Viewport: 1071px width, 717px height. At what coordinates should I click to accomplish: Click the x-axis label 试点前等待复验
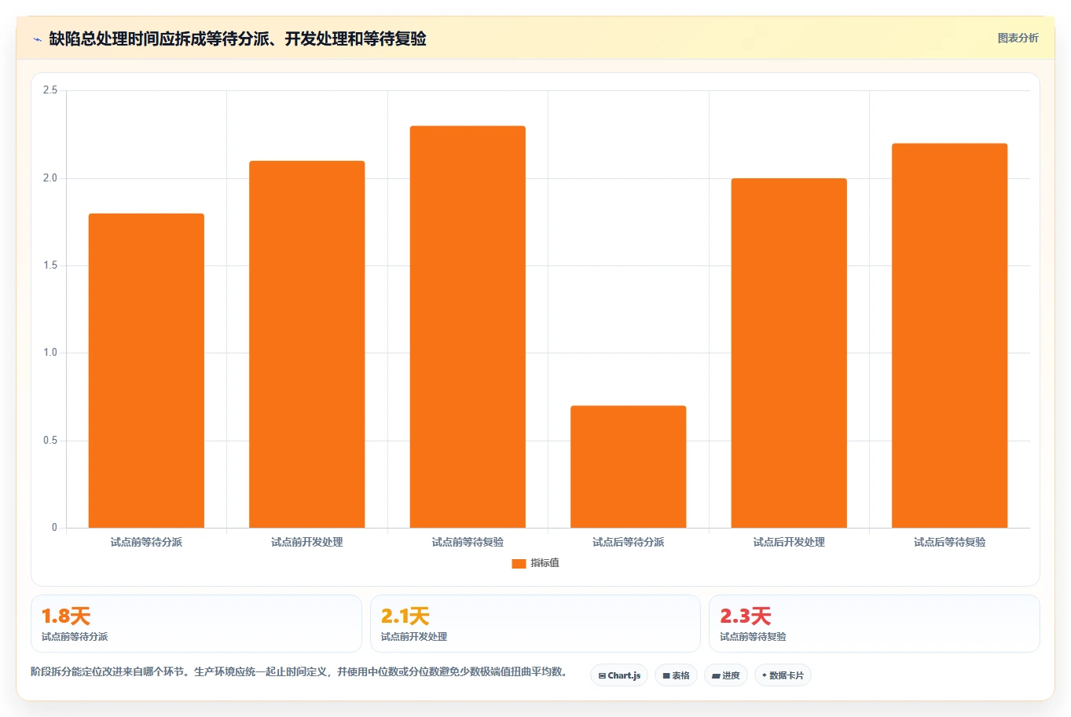click(468, 542)
